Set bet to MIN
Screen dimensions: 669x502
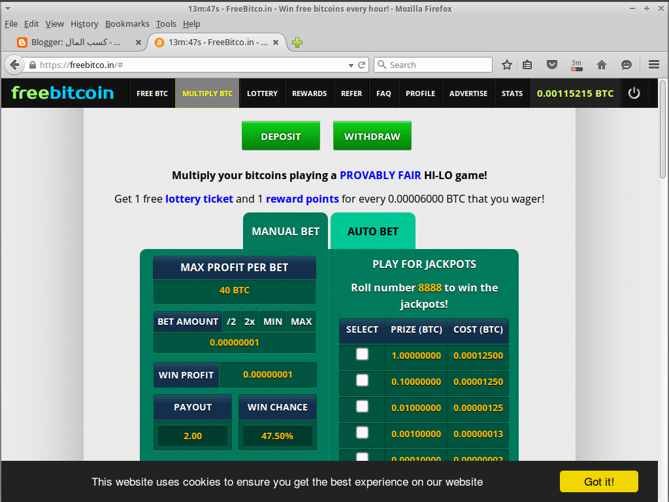(272, 322)
